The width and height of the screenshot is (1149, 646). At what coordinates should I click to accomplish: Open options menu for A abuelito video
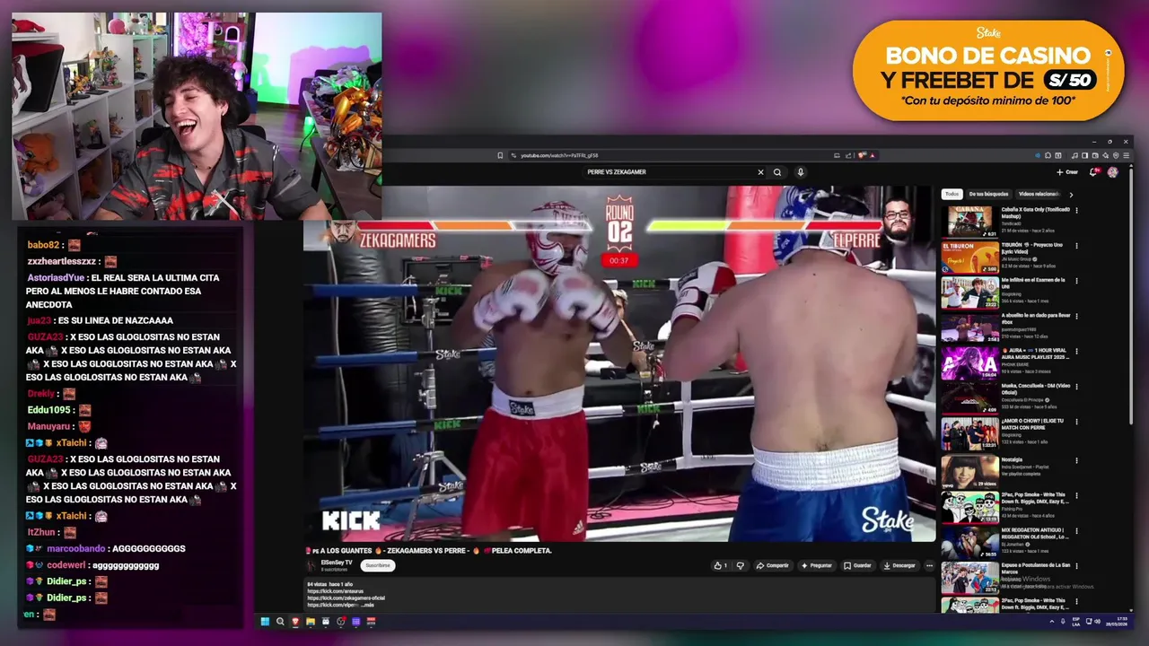[1076, 317]
